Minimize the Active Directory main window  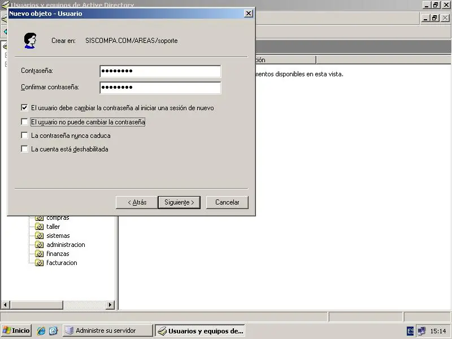click(x=427, y=5)
